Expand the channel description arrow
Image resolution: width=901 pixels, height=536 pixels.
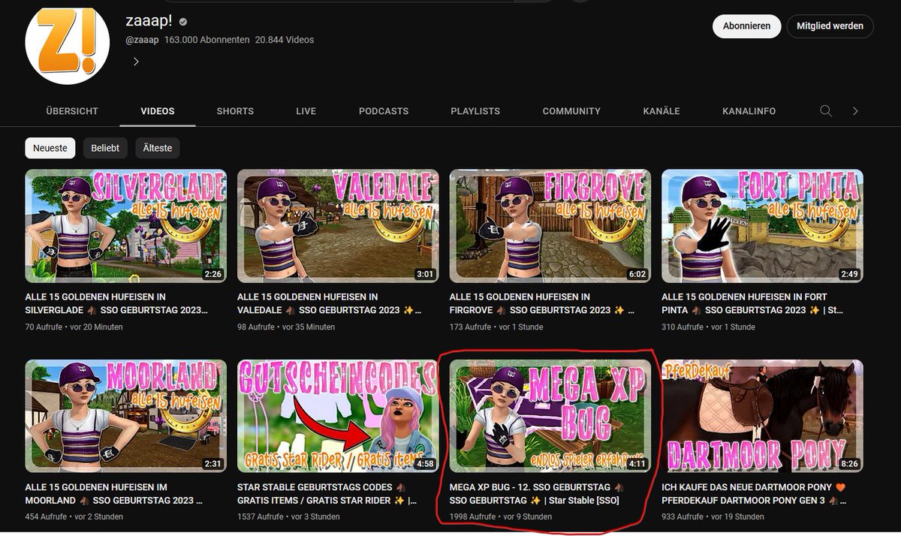[x=136, y=61]
